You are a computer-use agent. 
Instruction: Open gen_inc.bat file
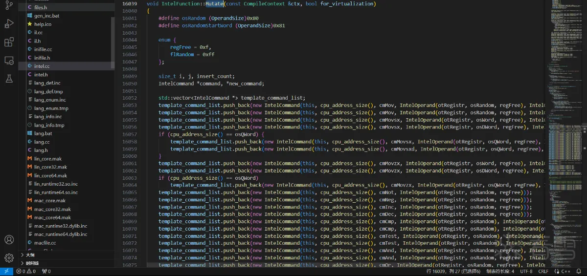tap(67, 16)
